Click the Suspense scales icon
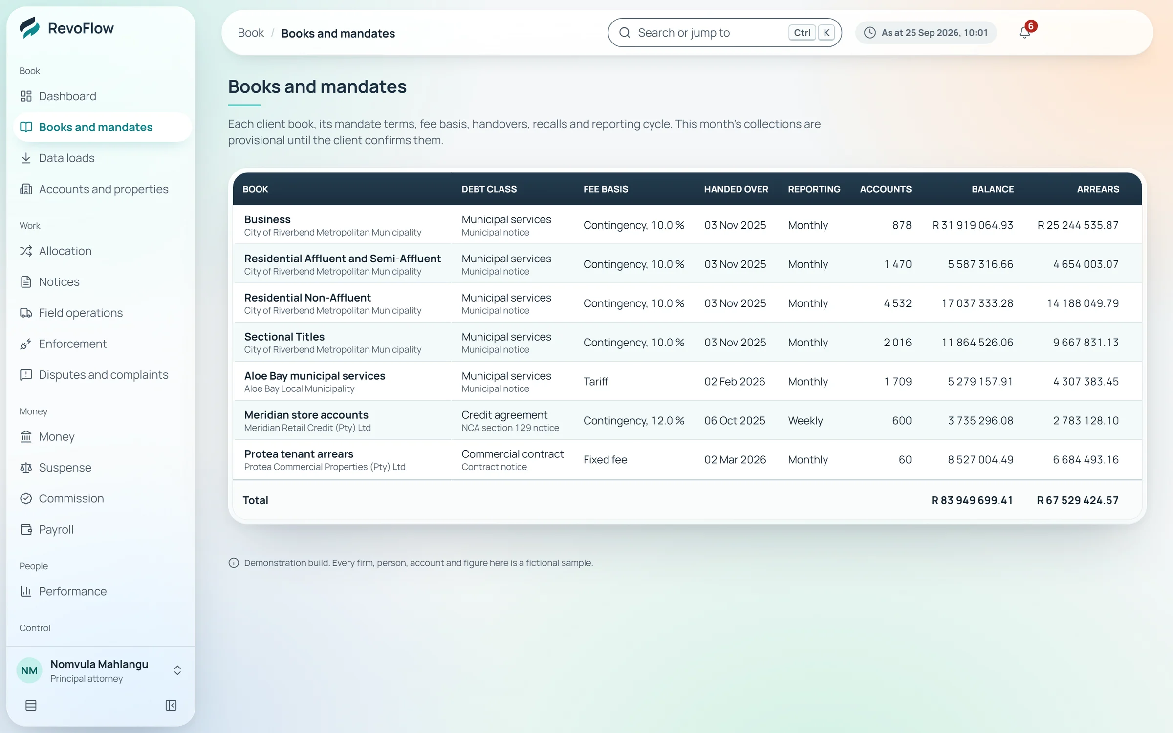Screen dimensions: 1173x733 pyautogui.click(x=26, y=468)
